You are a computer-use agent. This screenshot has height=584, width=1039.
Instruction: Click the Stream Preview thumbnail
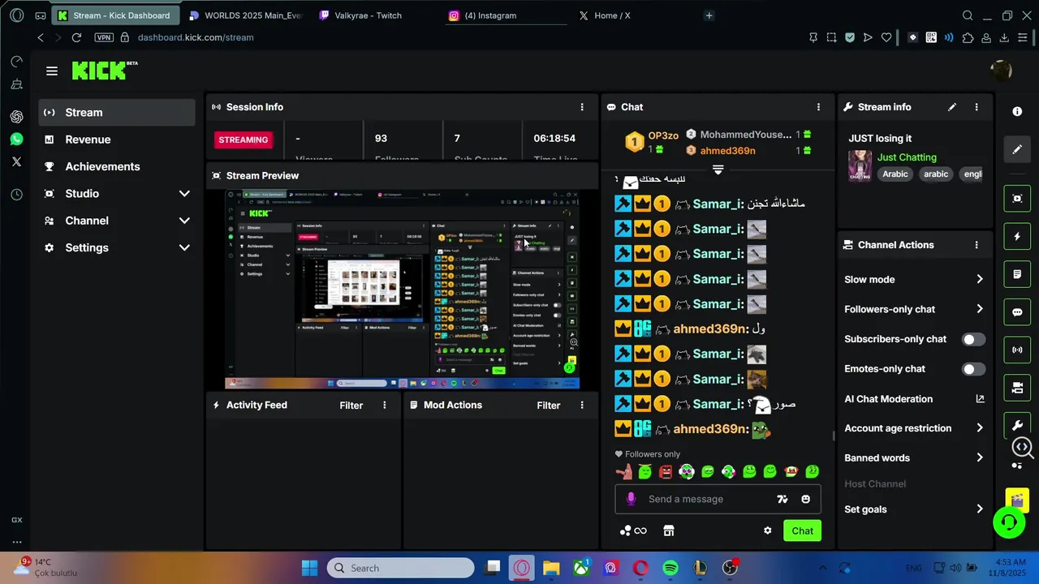pyautogui.click(x=402, y=290)
